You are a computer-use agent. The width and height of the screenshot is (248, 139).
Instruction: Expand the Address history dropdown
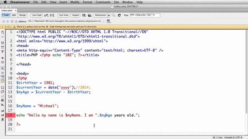(103, 21)
